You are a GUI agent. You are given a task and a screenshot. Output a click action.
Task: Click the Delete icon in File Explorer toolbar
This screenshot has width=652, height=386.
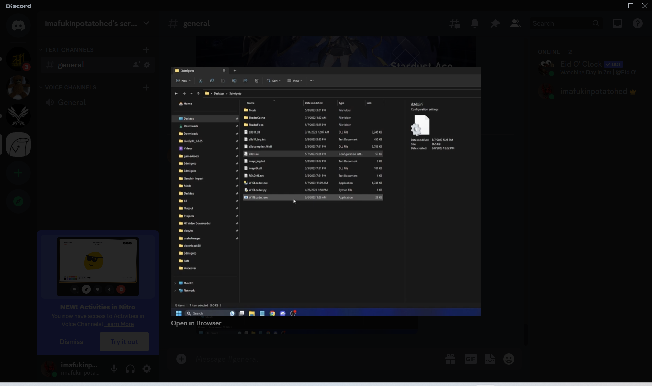257,81
